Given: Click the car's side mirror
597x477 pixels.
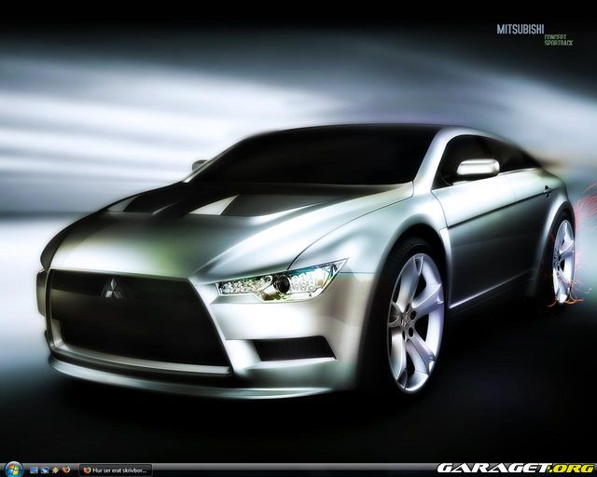Looking at the screenshot, I should coord(476,169).
